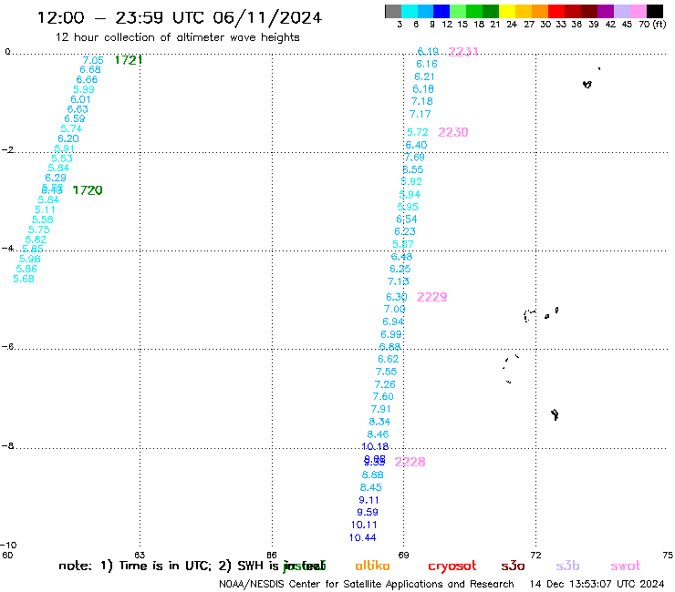Click wave height value 5.68 at left track bottom
Viewport: 675px width, 592px height.
pyautogui.click(x=24, y=279)
